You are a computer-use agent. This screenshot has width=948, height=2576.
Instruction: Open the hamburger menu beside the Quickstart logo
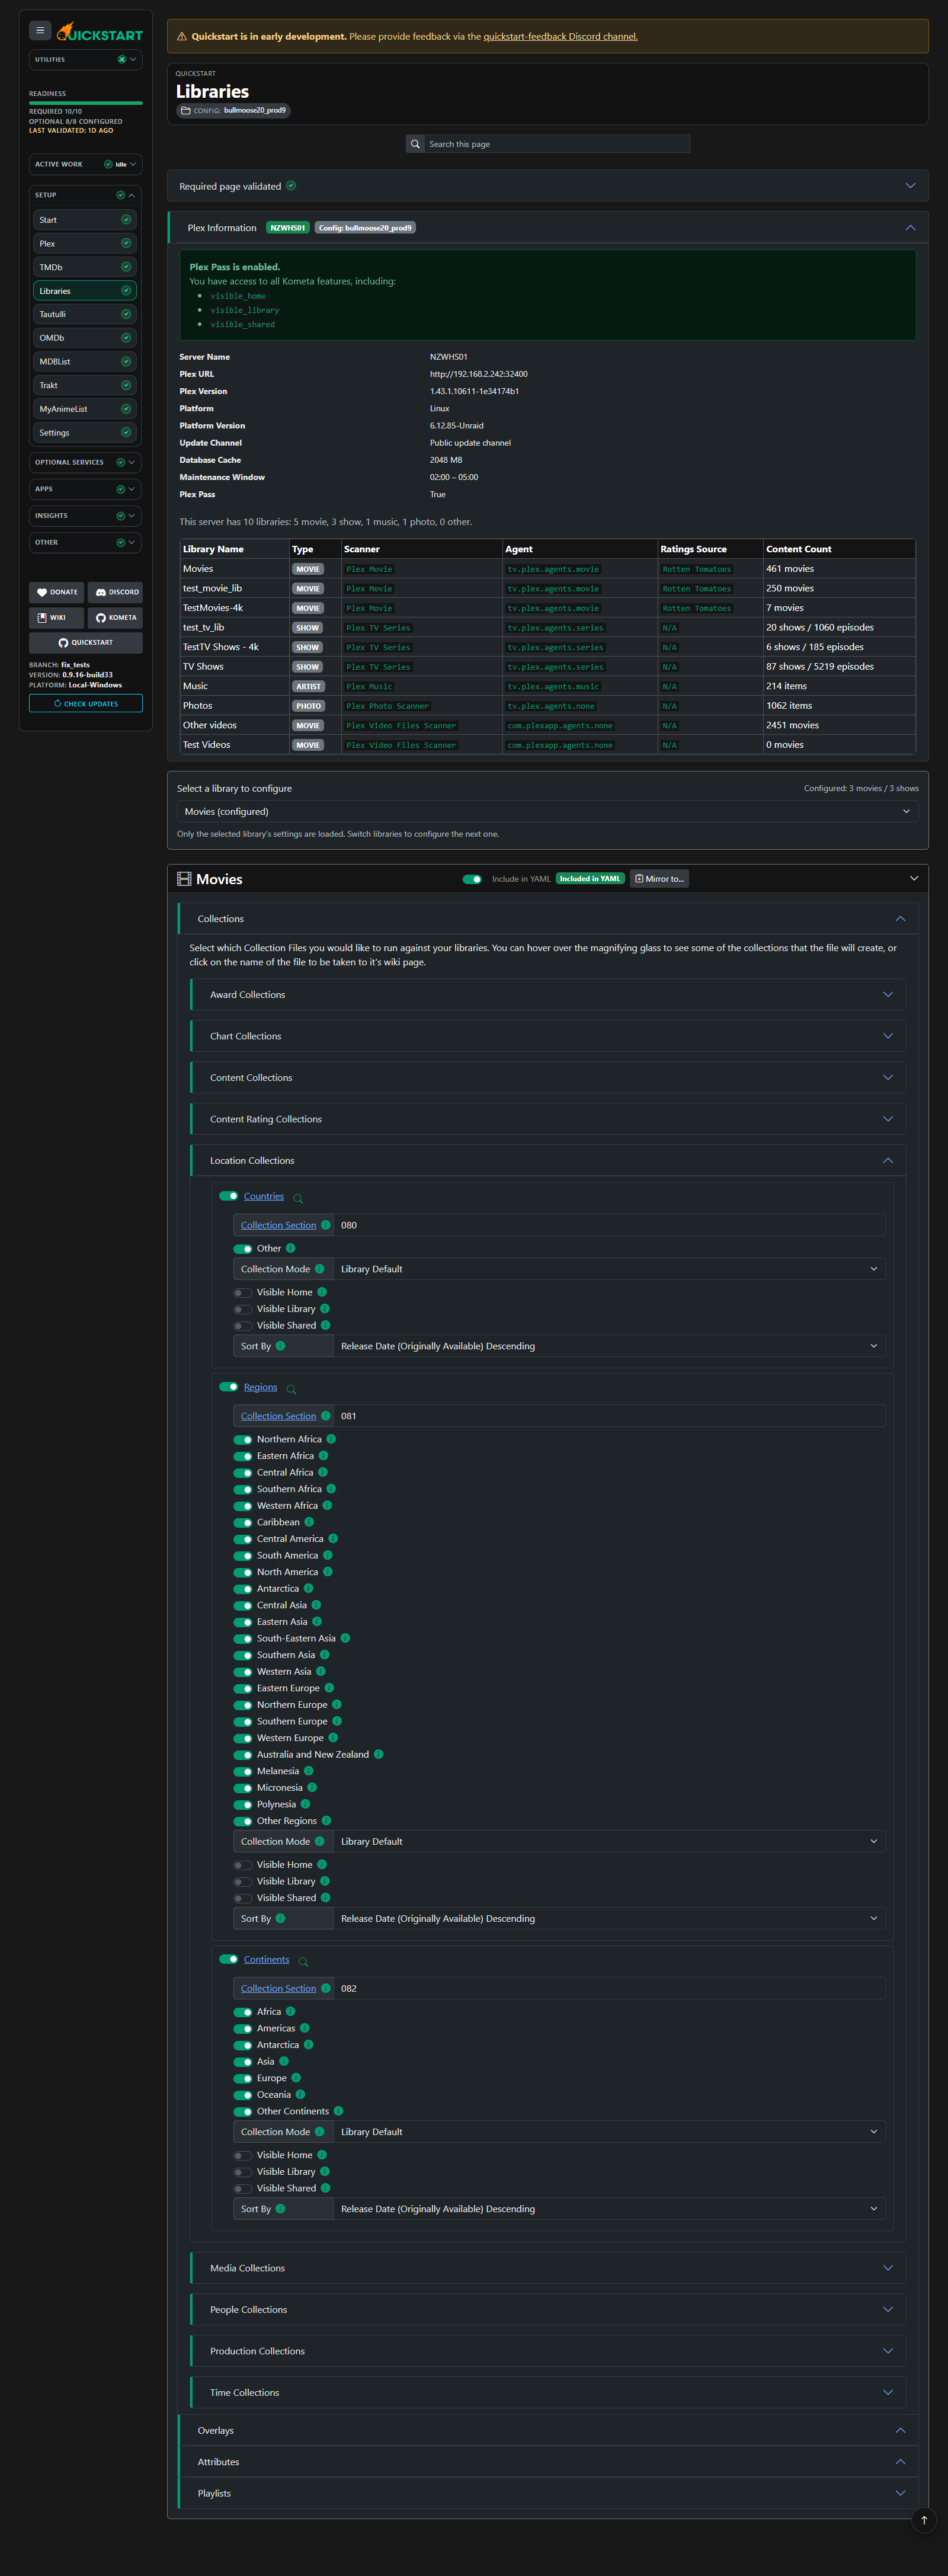pyautogui.click(x=40, y=31)
